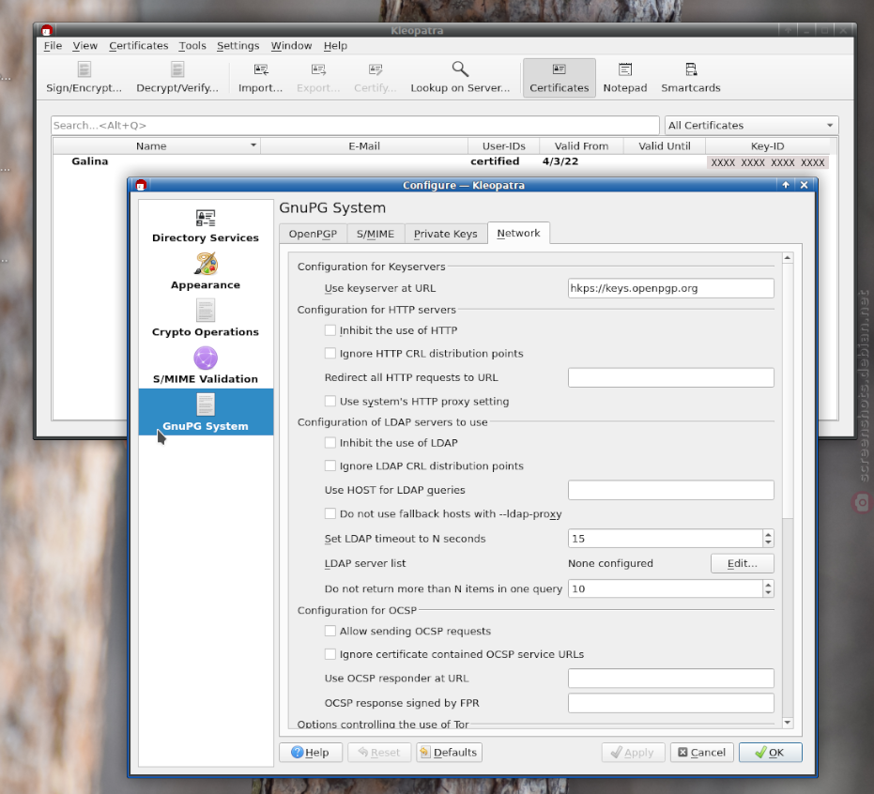Open the Smartcards view

(x=691, y=78)
